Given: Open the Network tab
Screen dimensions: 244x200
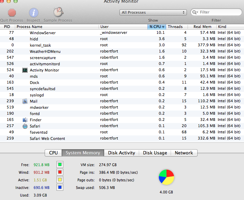Looking at the screenshot, I should 184,153.
